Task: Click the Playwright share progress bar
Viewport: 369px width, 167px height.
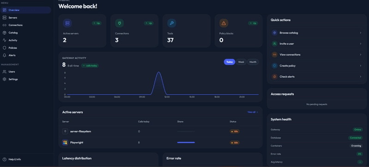Action: 186,143
